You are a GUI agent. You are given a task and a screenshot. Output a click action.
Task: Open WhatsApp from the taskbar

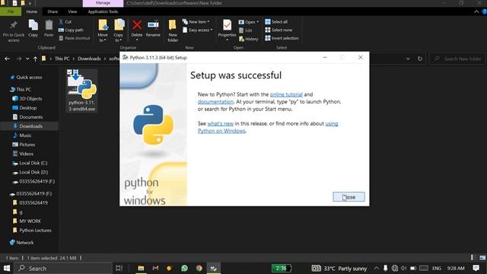(x=184, y=268)
